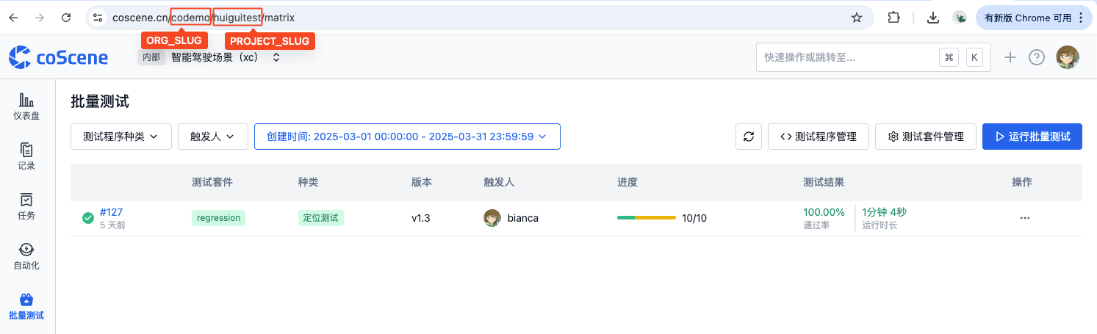1097x334 pixels.
Task: Open 测试程序管理 button
Action: (x=818, y=137)
